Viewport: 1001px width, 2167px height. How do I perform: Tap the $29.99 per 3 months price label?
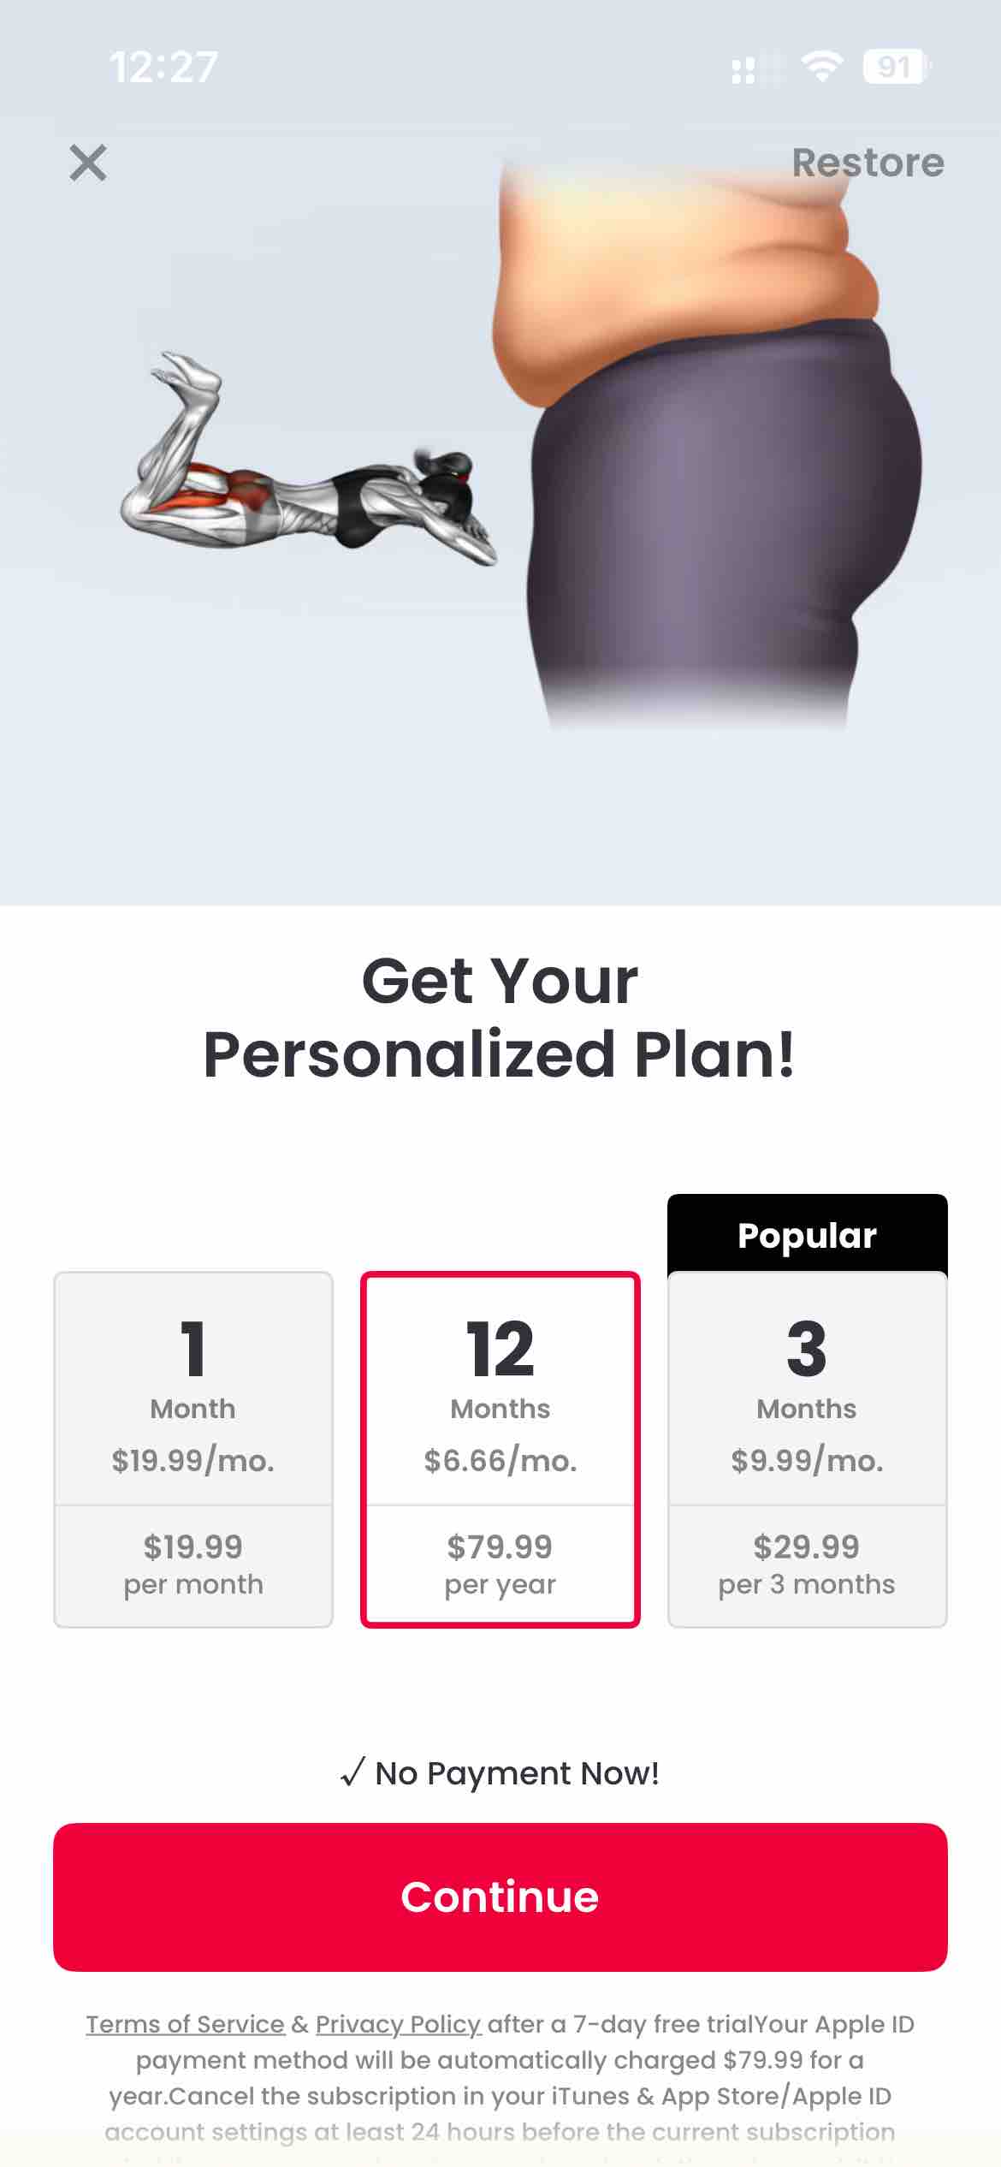click(807, 1564)
